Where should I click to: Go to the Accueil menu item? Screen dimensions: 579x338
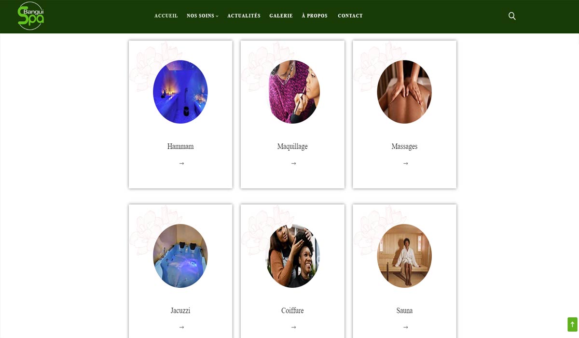tap(166, 16)
